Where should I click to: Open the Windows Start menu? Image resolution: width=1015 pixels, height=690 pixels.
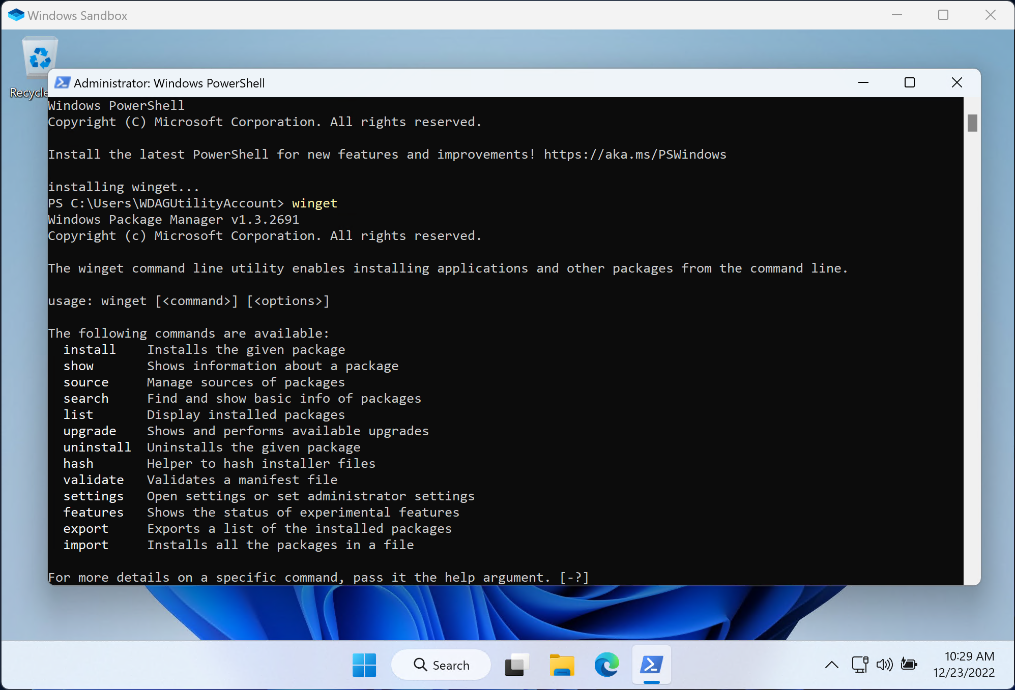click(x=364, y=665)
